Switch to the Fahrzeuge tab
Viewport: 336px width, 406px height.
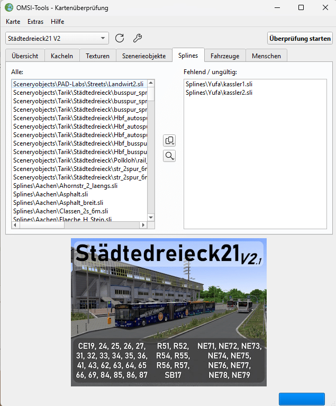tap(225, 56)
